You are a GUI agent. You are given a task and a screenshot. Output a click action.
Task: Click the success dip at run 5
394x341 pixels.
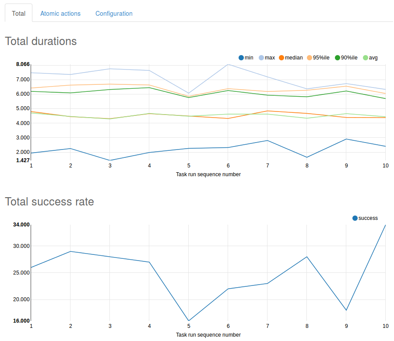point(189,320)
